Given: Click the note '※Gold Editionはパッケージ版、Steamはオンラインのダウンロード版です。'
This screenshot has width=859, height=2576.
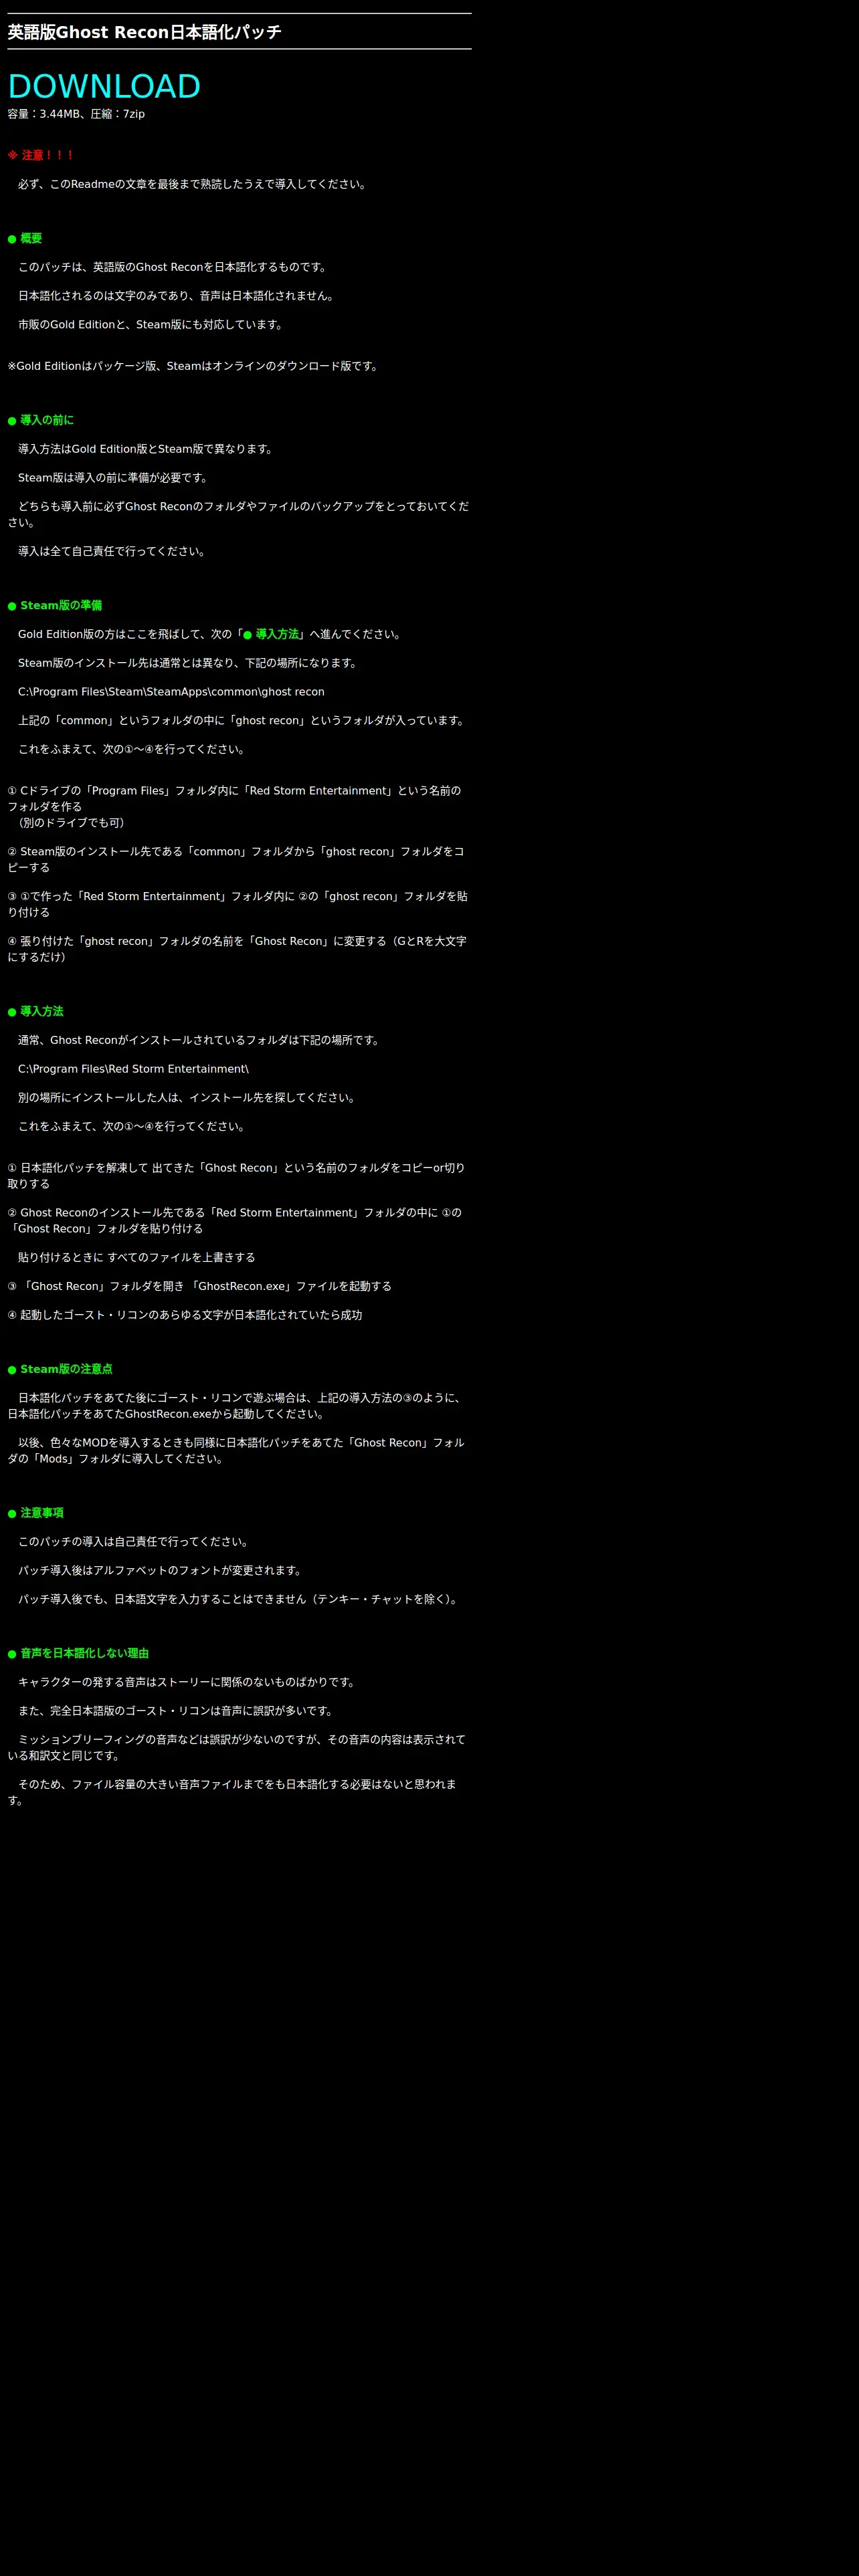Looking at the screenshot, I should 195,366.
